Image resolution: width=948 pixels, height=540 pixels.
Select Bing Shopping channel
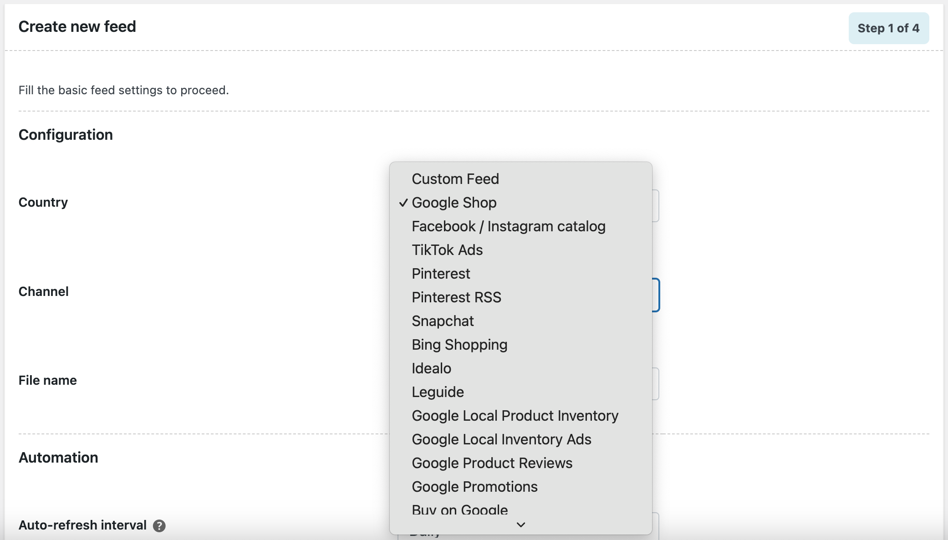point(521,345)
